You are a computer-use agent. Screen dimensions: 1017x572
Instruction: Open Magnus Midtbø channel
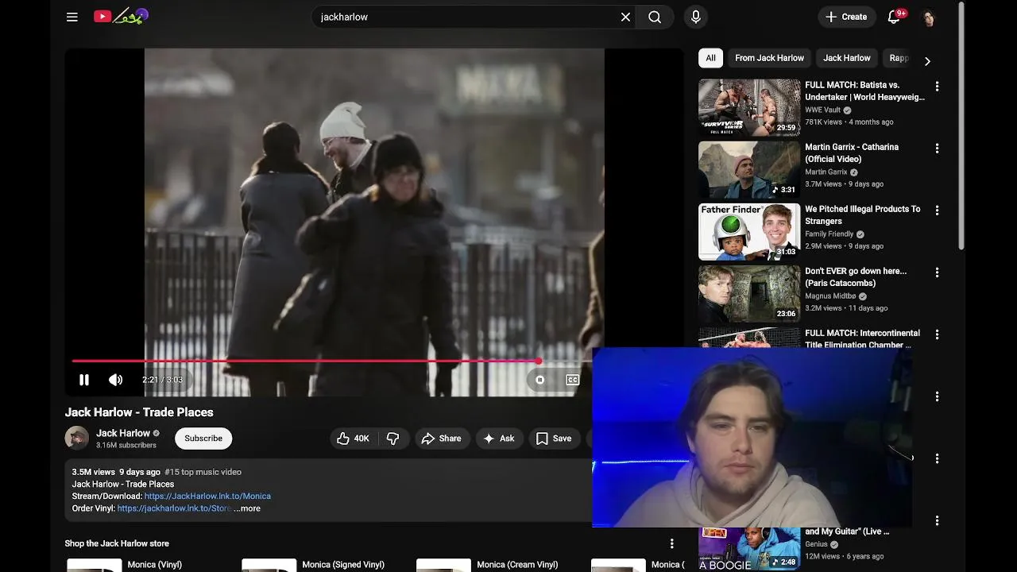click(830, 296)
